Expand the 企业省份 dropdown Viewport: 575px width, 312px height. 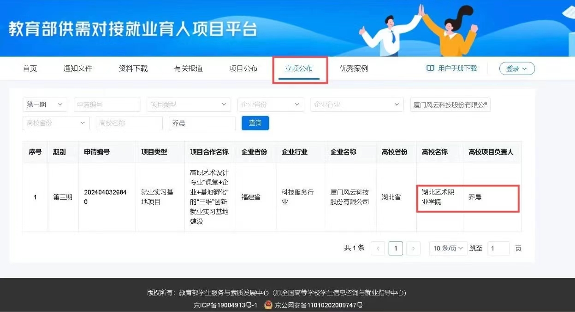pos(271,104)
